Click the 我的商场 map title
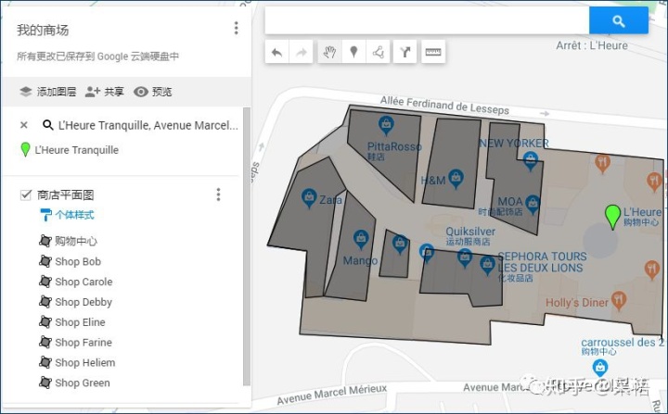 click(43, 31)
